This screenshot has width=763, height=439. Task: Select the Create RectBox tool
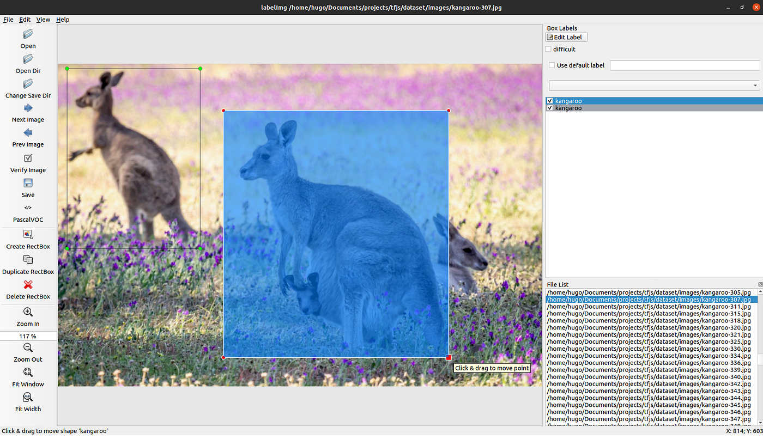tap(28, 235)
